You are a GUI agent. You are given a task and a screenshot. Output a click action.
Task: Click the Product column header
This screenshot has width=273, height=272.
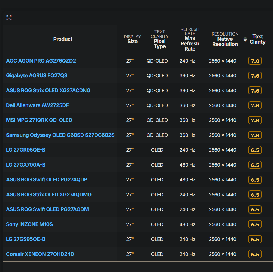click(63, 39)
